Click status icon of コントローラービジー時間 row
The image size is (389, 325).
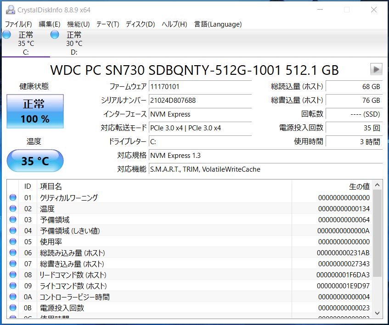(x=13, y=297)
